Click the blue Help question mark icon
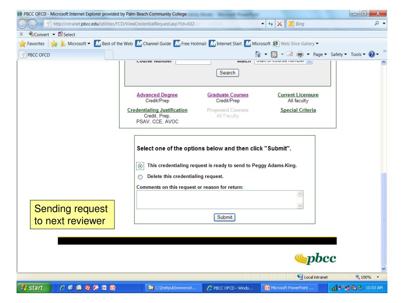 pyautogui.click(x=372, y=54)
